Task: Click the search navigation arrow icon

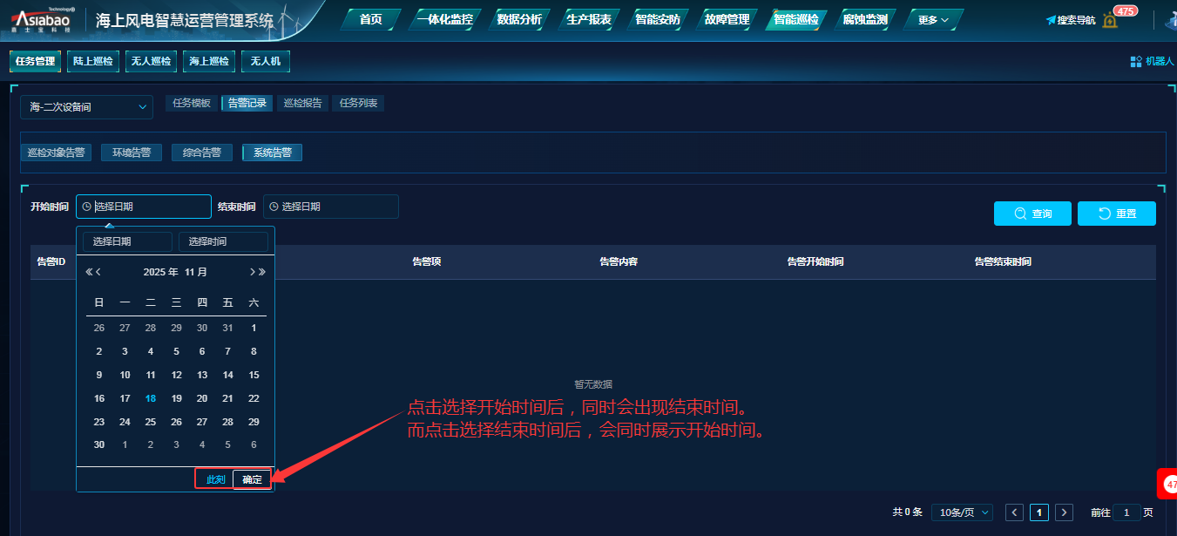Action: [x=1051, y=20]
